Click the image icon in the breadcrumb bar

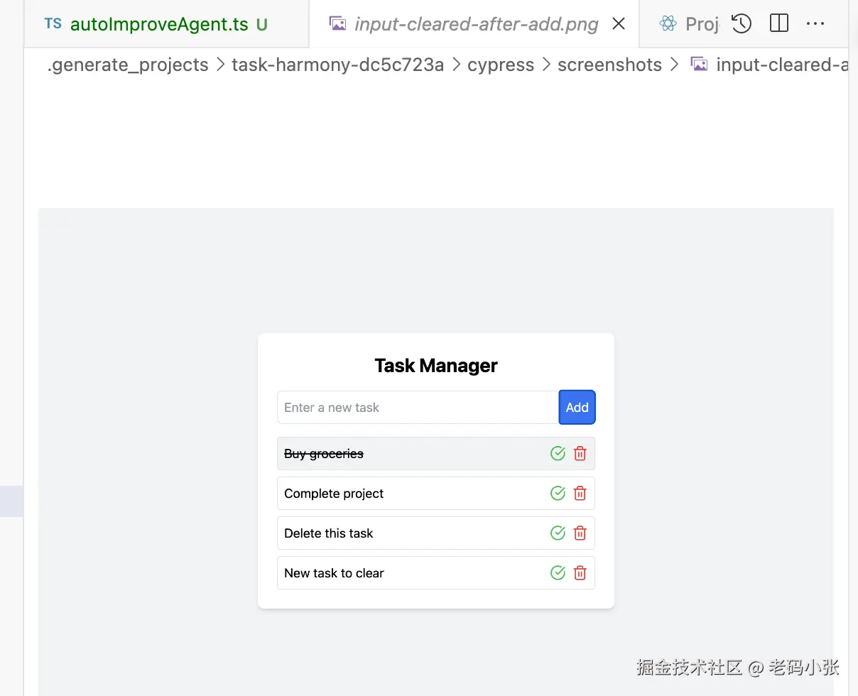pos(699,64)
